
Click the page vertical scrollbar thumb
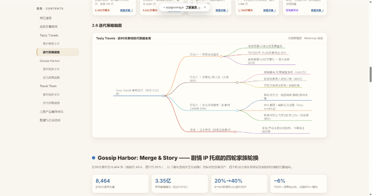370,74
